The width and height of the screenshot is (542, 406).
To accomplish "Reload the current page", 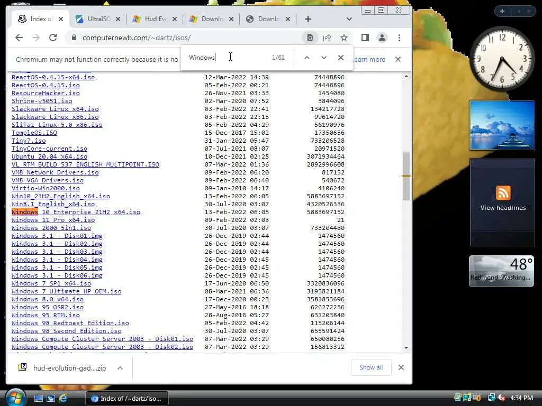I will click(x=53, y=38).
